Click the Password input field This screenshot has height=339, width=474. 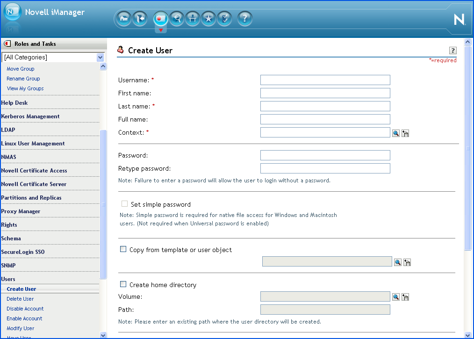coord(325,155)
